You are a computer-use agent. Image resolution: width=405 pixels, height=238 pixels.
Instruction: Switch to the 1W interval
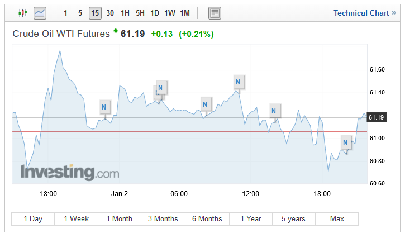point(170,13)
